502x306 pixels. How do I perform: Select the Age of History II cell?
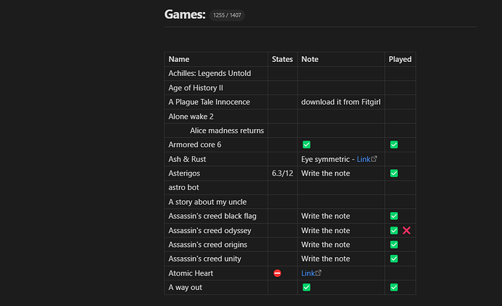coord(216,88)
